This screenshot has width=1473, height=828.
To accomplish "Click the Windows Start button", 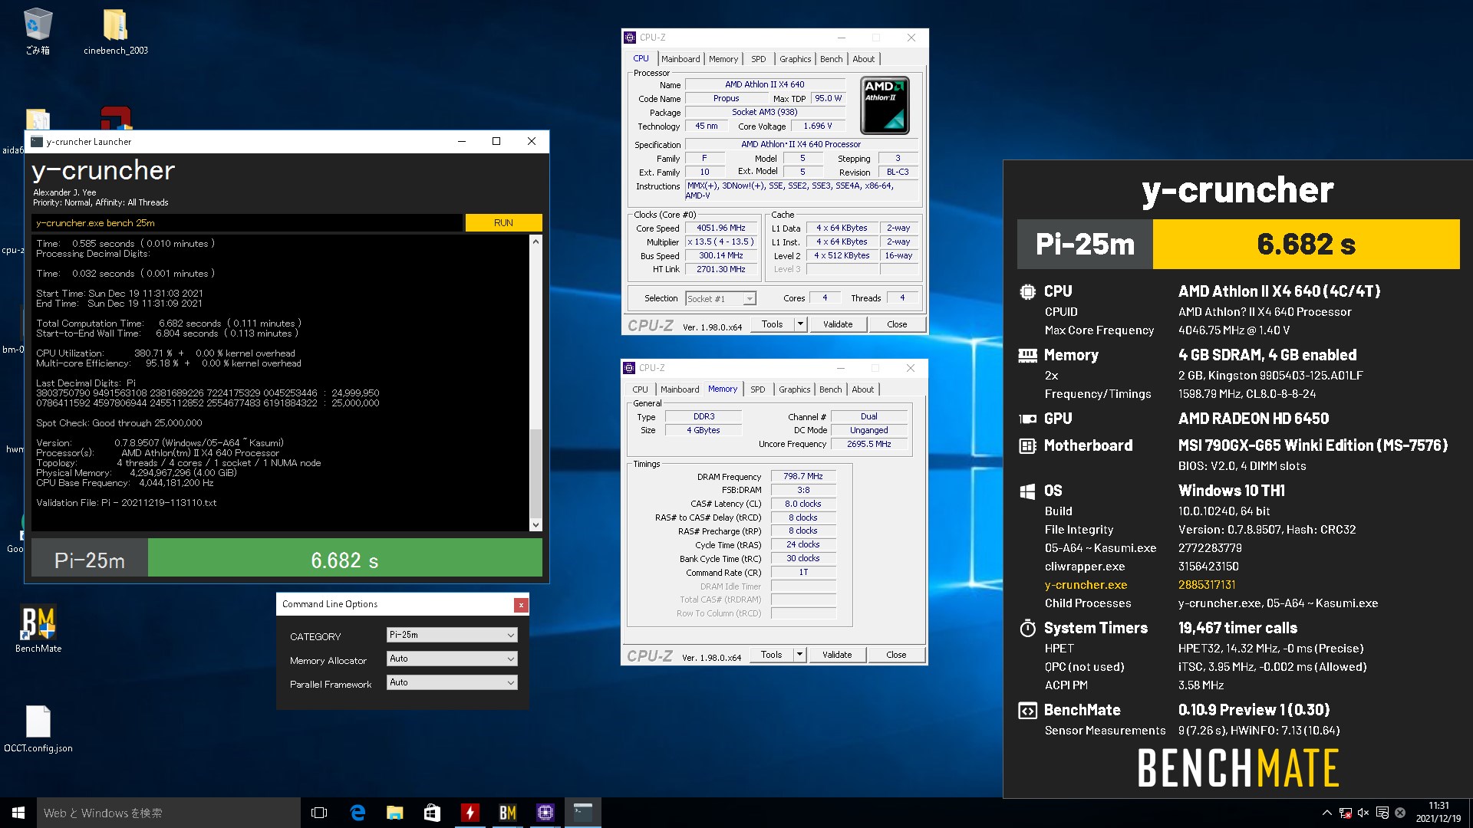I will point(18,813).
